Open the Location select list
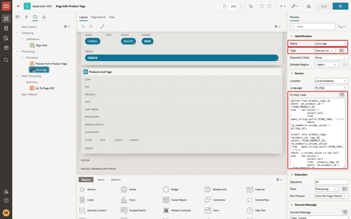 (331, 81)
